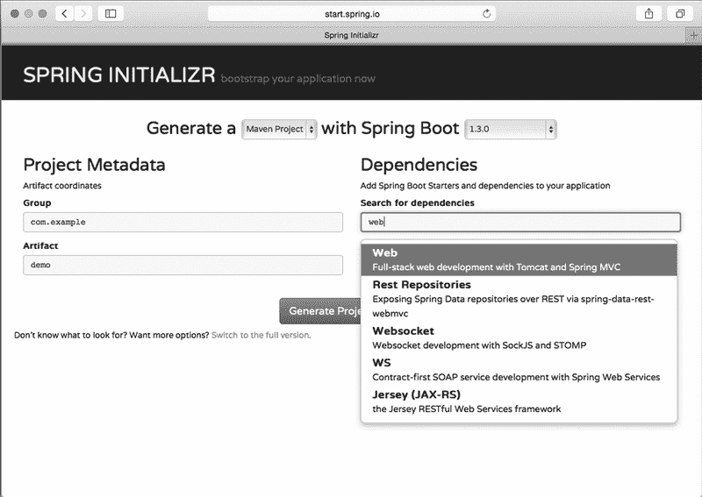Click the Group input field
The width and height of the screenshot is (702, 497).
[183, 223]
